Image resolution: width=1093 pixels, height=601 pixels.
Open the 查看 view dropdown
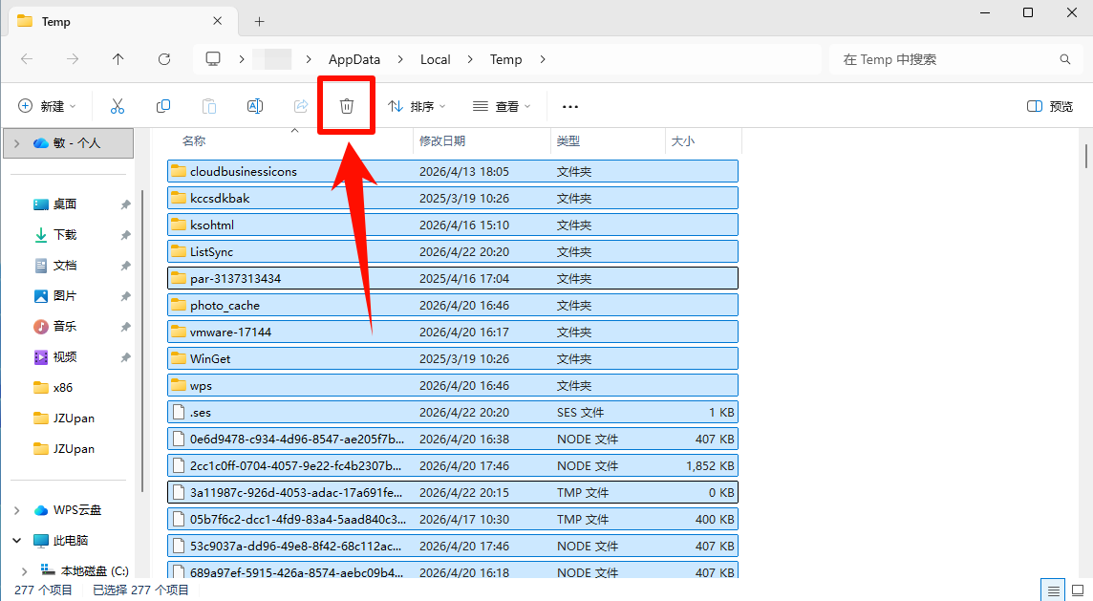(502, 106)
